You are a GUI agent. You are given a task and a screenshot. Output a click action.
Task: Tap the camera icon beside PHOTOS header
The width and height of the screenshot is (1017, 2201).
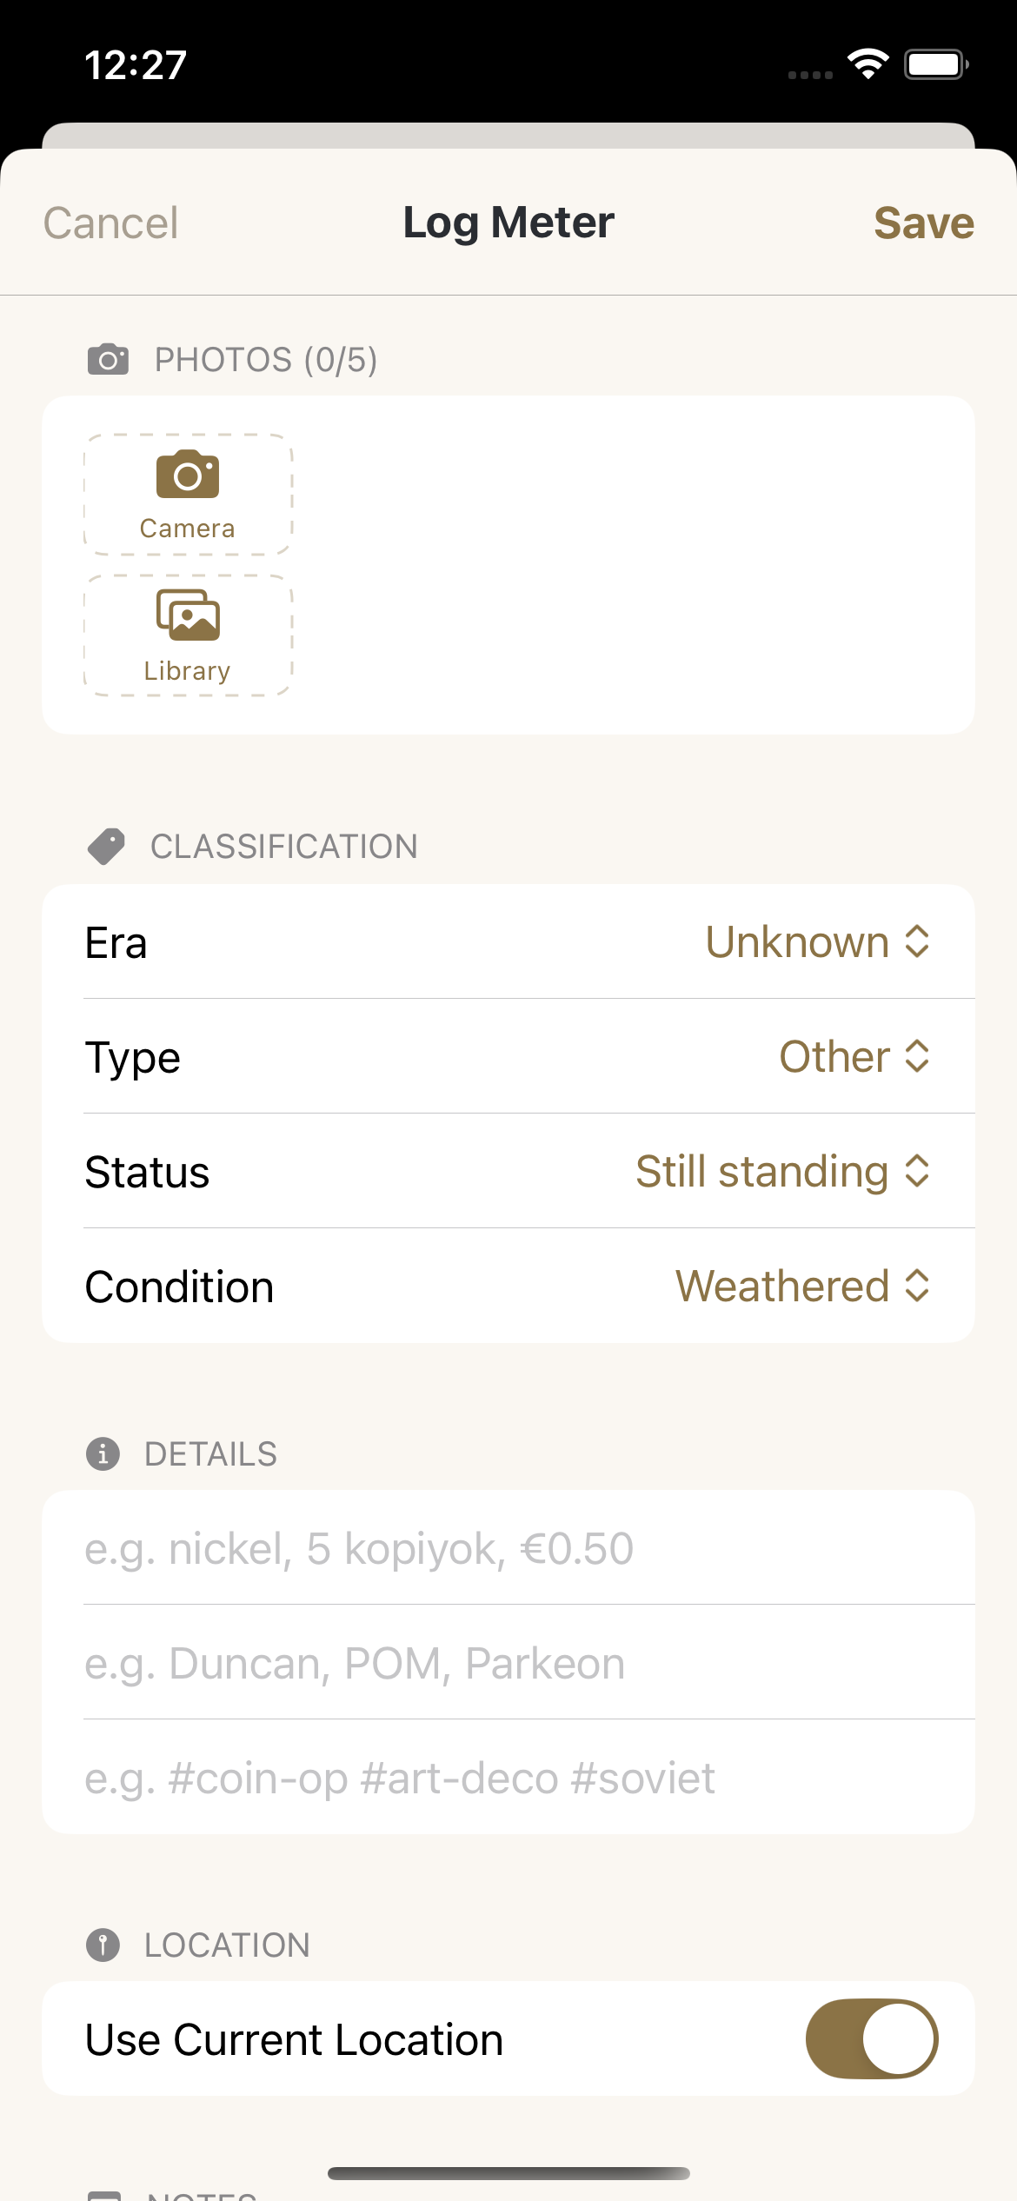tap(108, 359)
